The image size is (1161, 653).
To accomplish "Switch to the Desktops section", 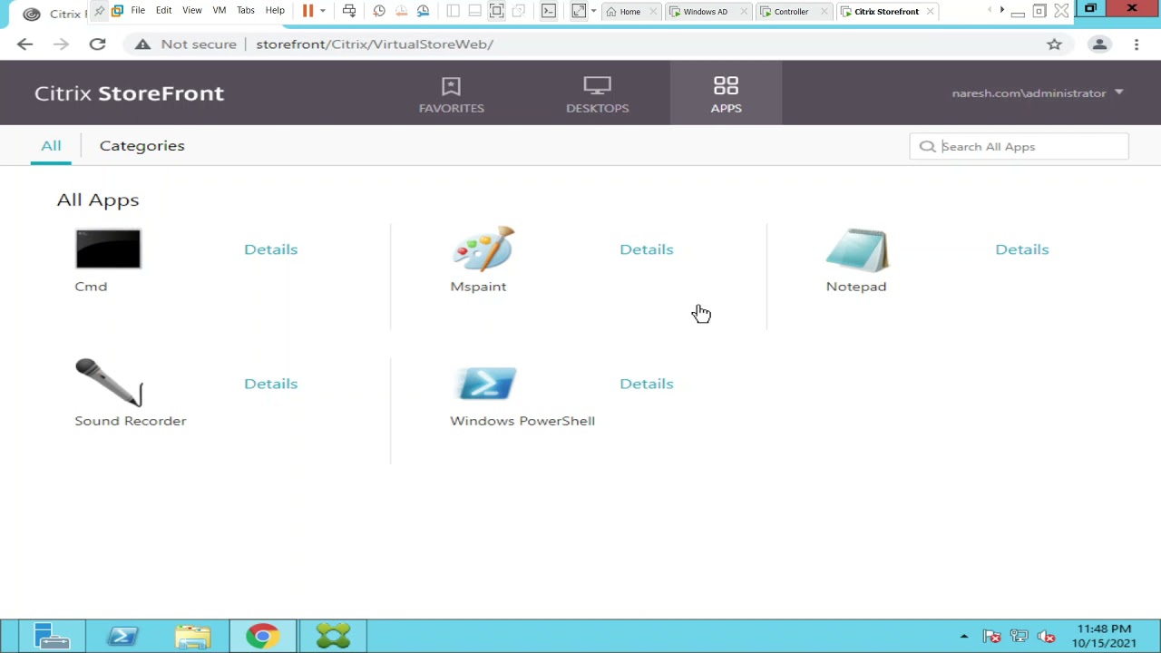I will (597, 93).
